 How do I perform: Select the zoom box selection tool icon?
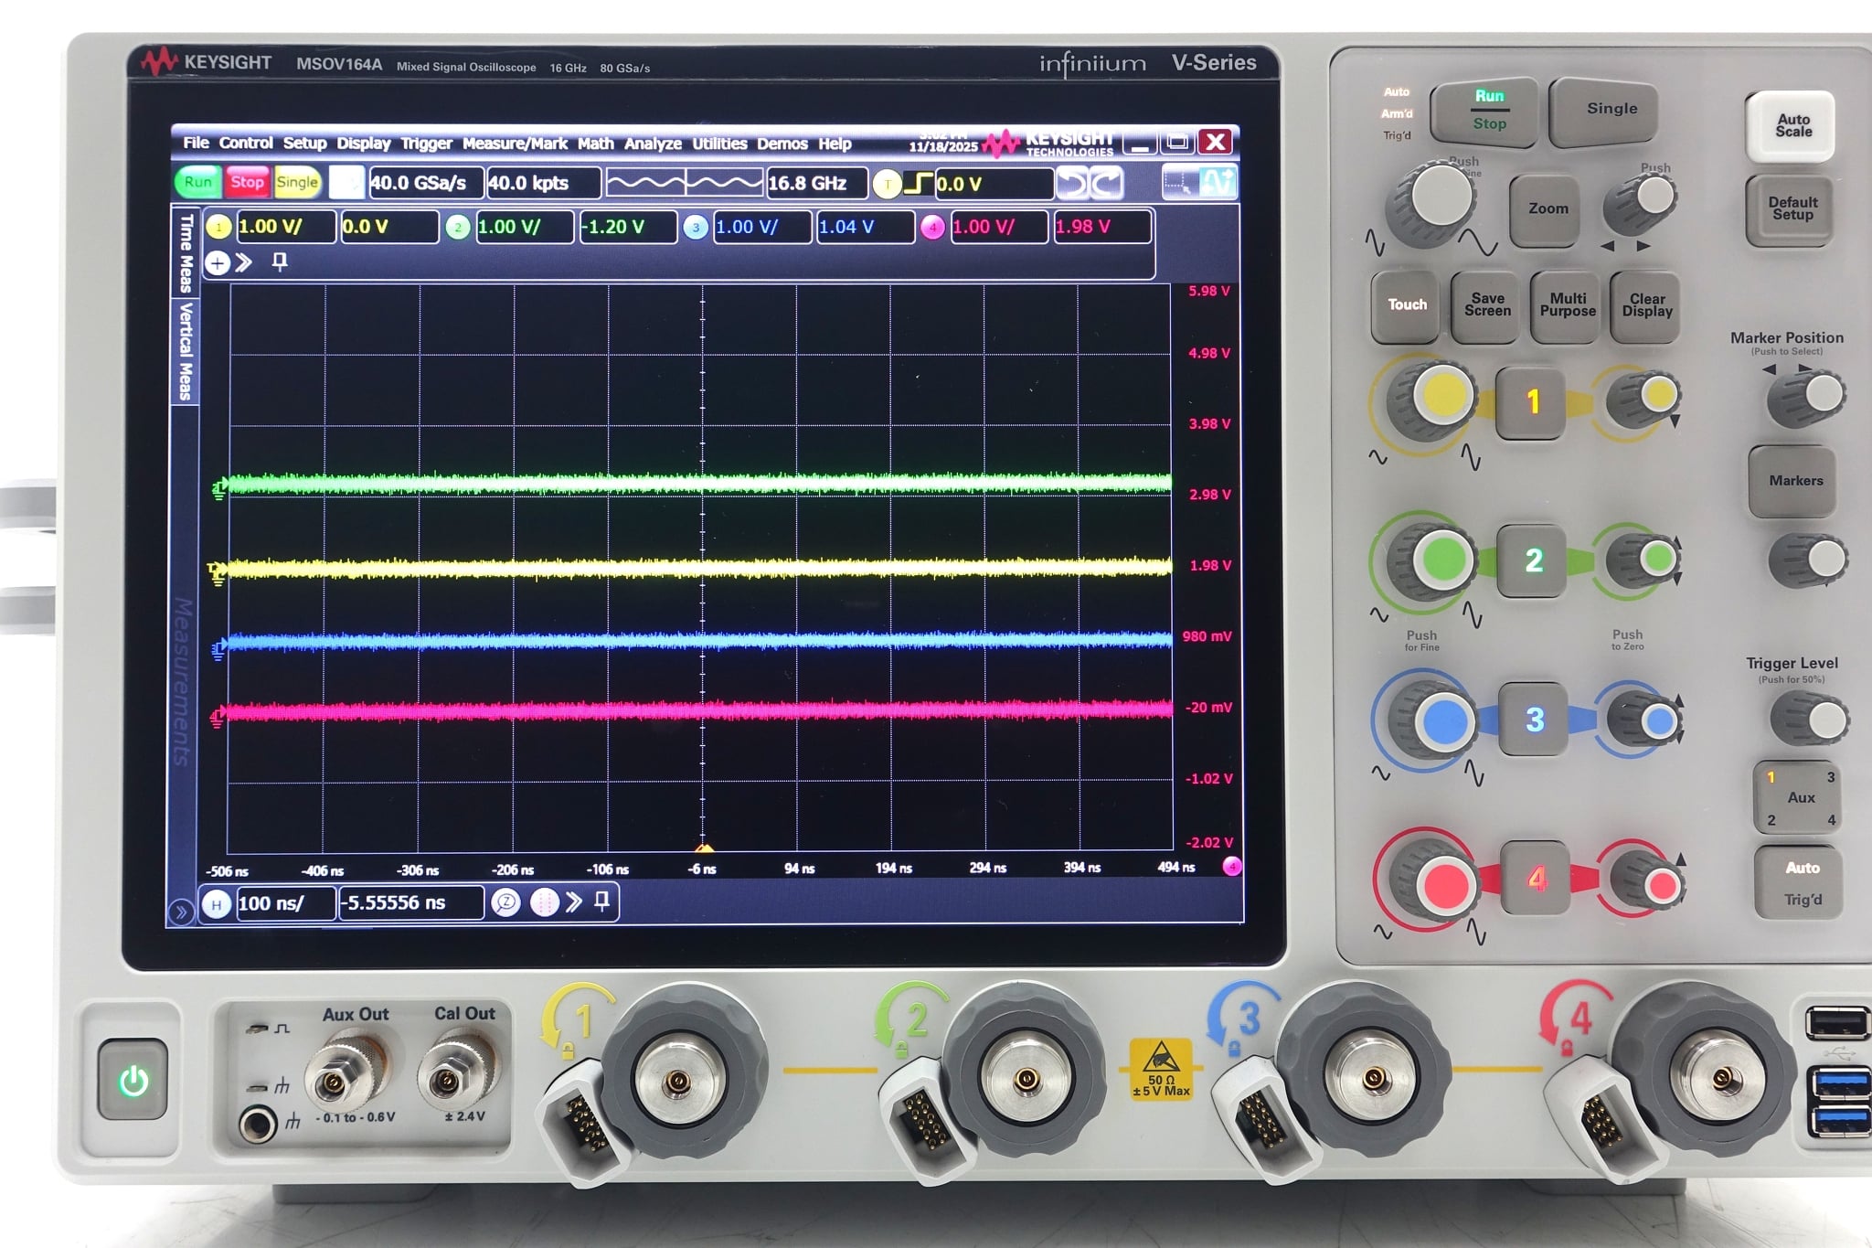click(1179, 183)
